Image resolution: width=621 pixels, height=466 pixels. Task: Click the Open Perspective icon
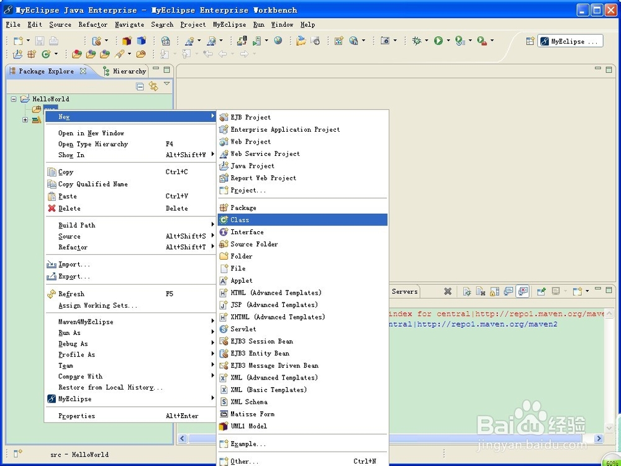coord(530,41)
